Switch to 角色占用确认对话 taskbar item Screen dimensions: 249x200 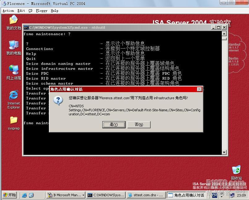click(186, 195)
